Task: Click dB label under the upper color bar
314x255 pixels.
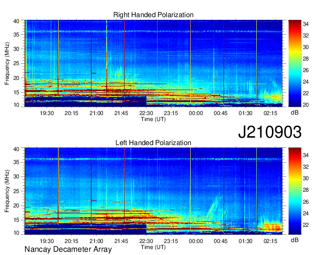Action: 295,113
